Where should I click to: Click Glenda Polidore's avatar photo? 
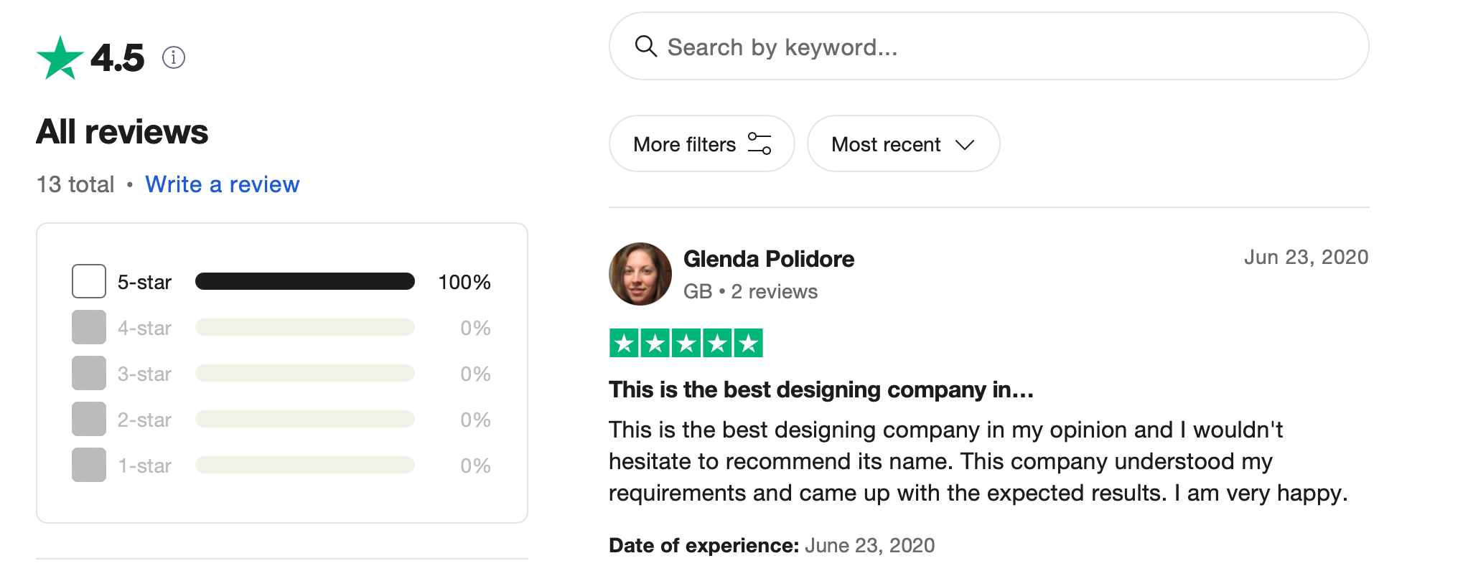[x=640, y=274]
